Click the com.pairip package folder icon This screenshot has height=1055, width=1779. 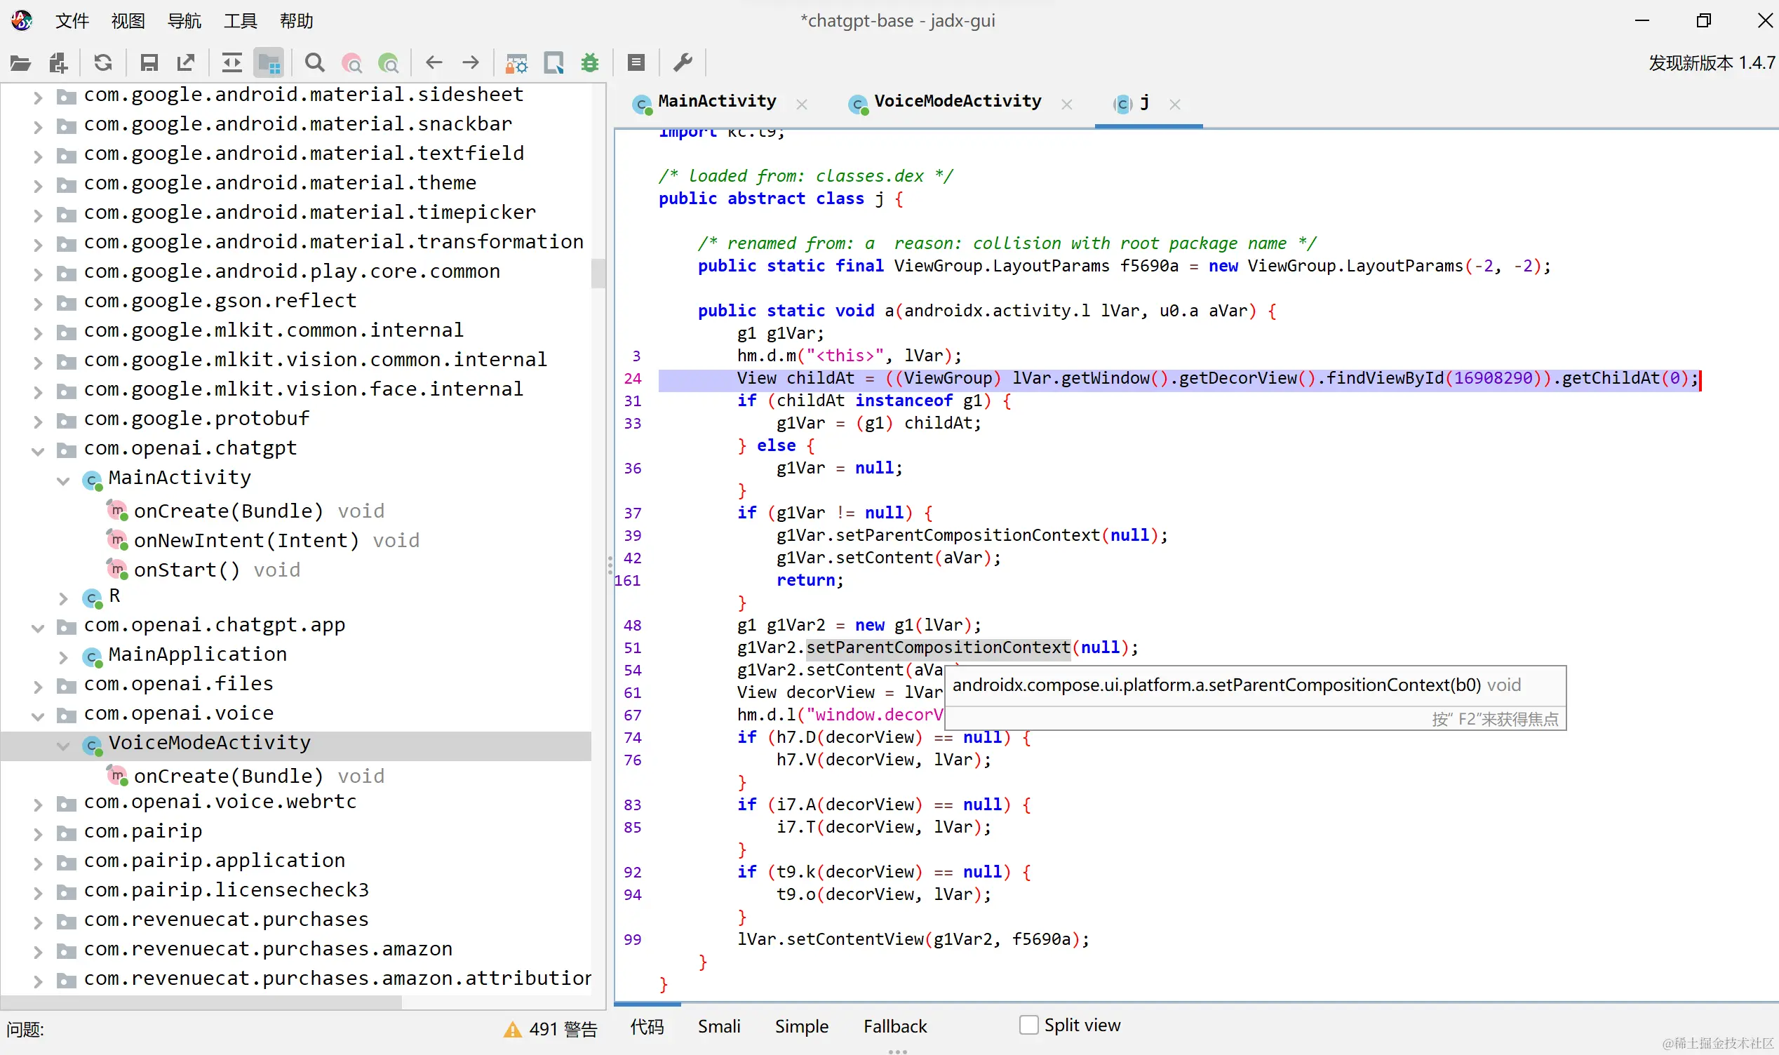[x=66, y=833]
